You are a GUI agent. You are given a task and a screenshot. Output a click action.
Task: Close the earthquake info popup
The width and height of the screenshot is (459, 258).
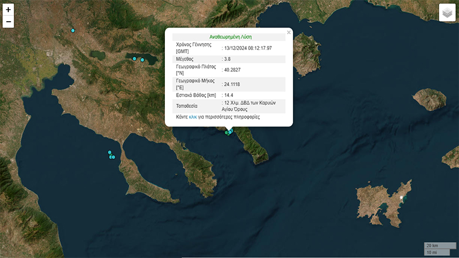(x=288, y=33)
